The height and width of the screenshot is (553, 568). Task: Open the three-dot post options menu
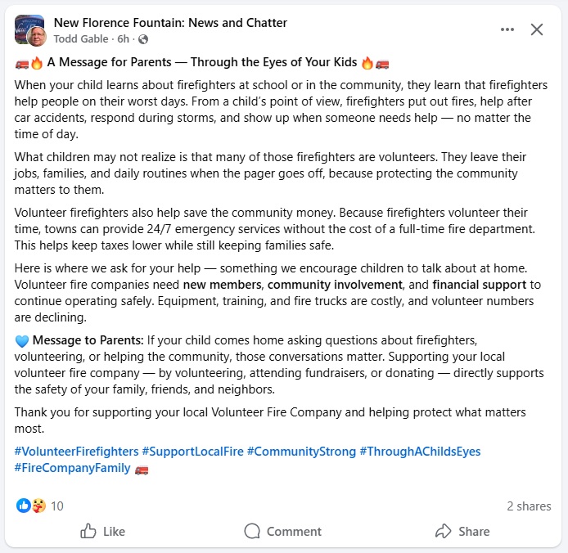(507, 29)
